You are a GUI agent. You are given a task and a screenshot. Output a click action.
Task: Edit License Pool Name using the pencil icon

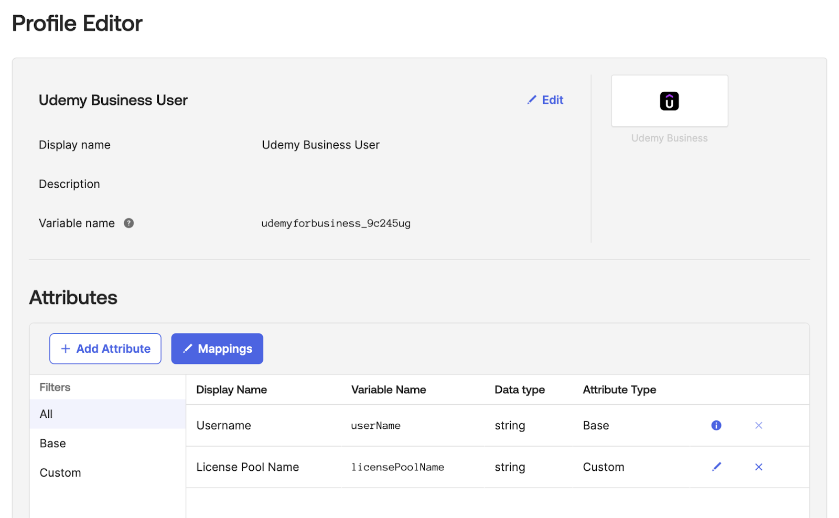tap(716, 467)
